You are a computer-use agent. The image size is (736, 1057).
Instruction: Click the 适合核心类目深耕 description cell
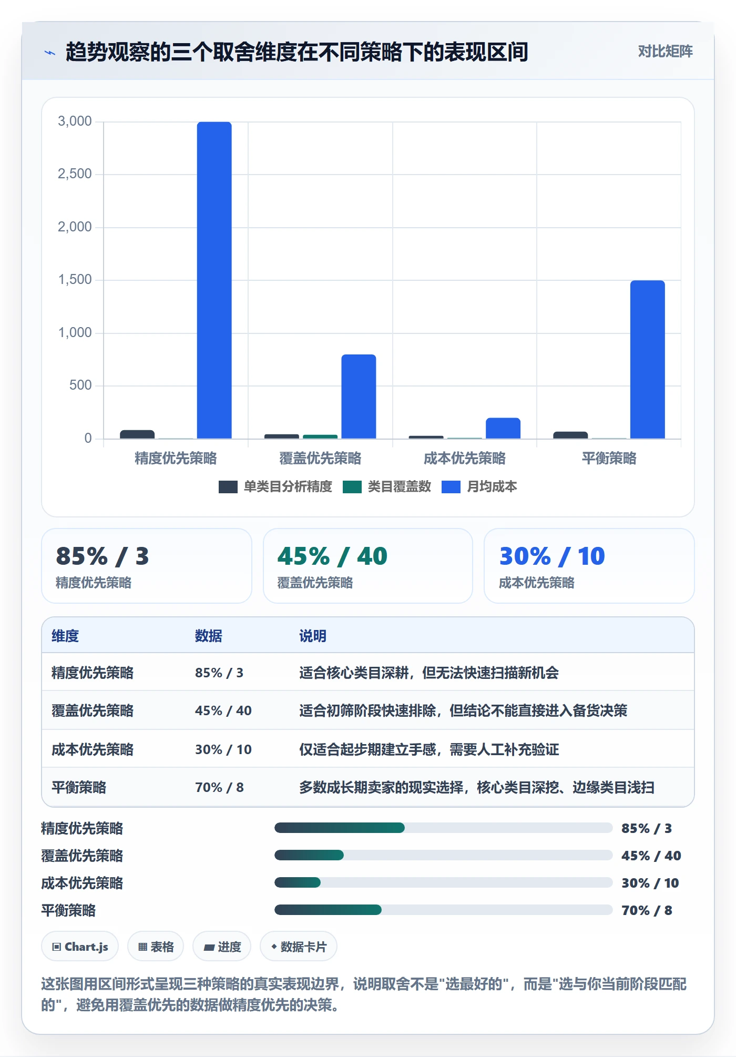click(429, 673)
